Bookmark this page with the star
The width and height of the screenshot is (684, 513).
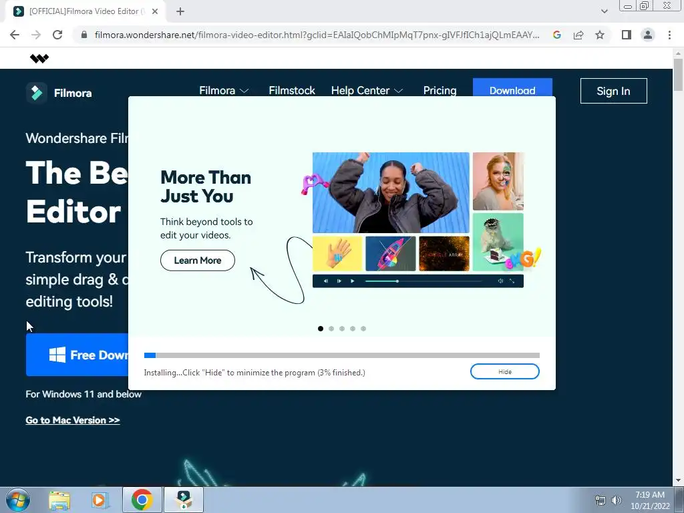(600, 35)
